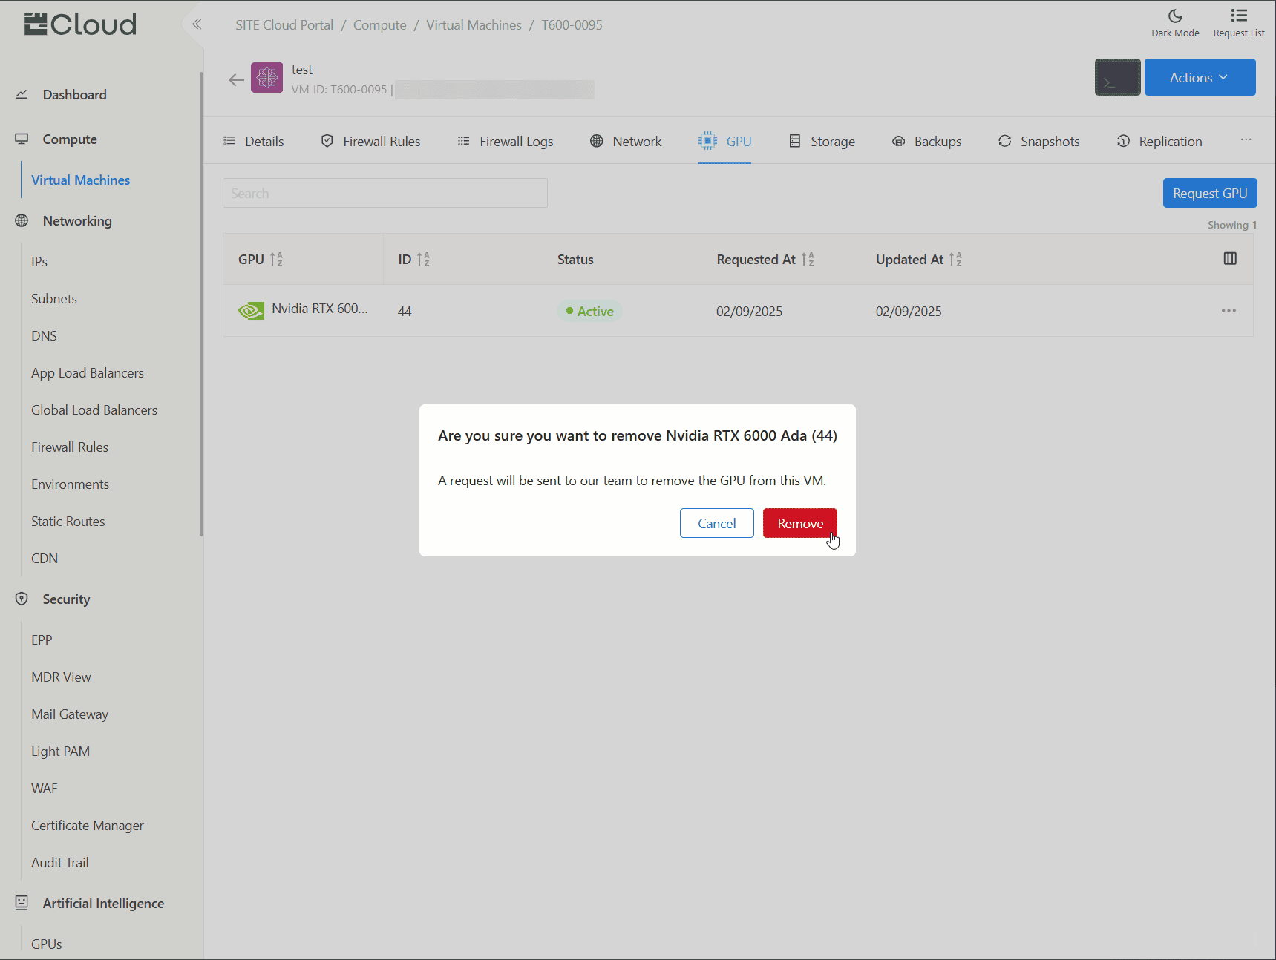Sort table by GPU column

(x=276, y=260)
